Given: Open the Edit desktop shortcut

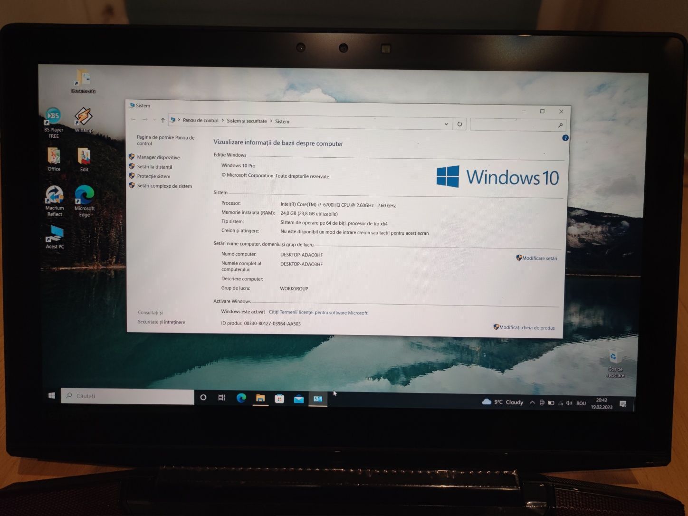Looking at the screenshot, I should pos(84,160).
